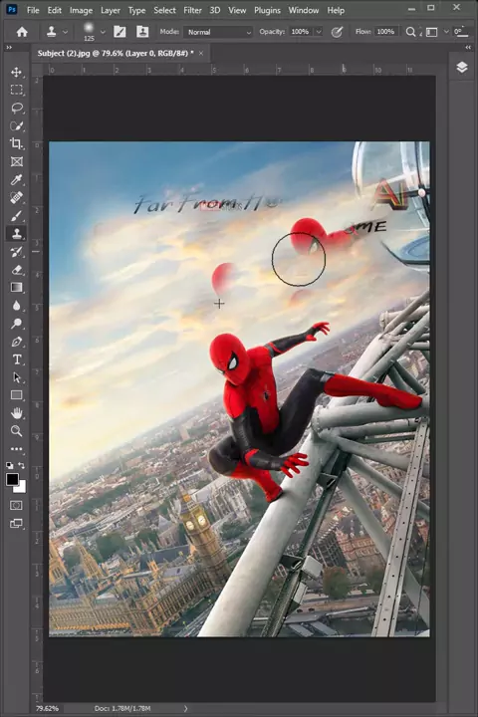This screenshot has width=478, height=717.
Task: Select the Dodge tool
Action: [17, 324]
